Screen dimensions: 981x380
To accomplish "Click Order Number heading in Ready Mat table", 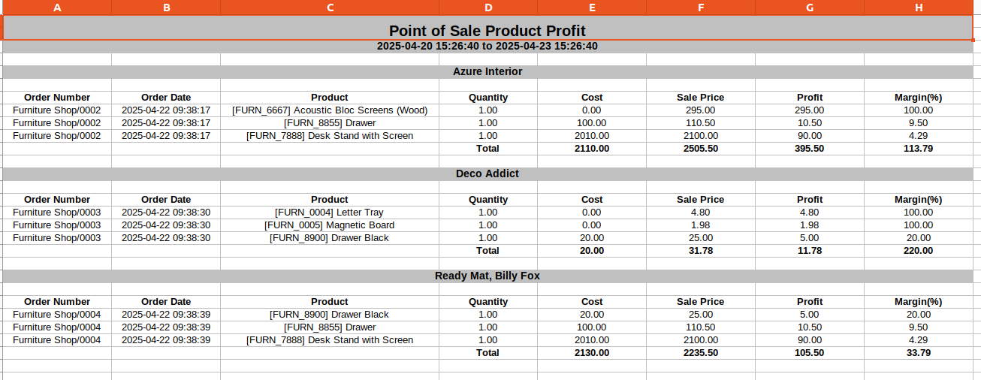I will [57, 302].
